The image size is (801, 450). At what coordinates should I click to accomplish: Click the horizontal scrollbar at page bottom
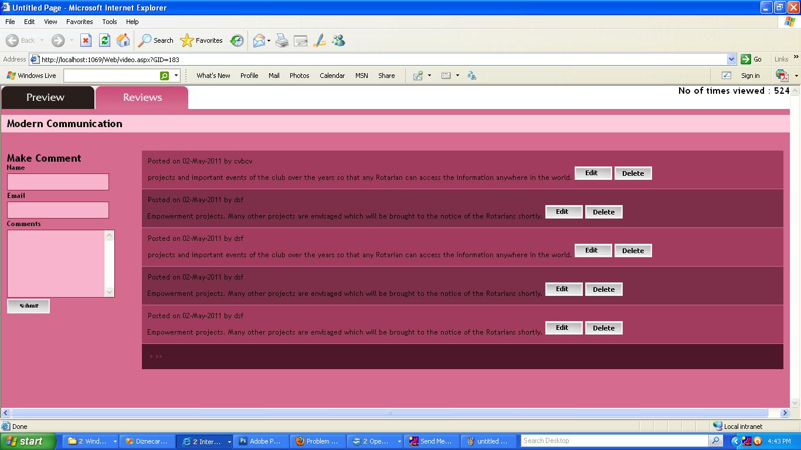pyautogui.click(x=389, y=412)
